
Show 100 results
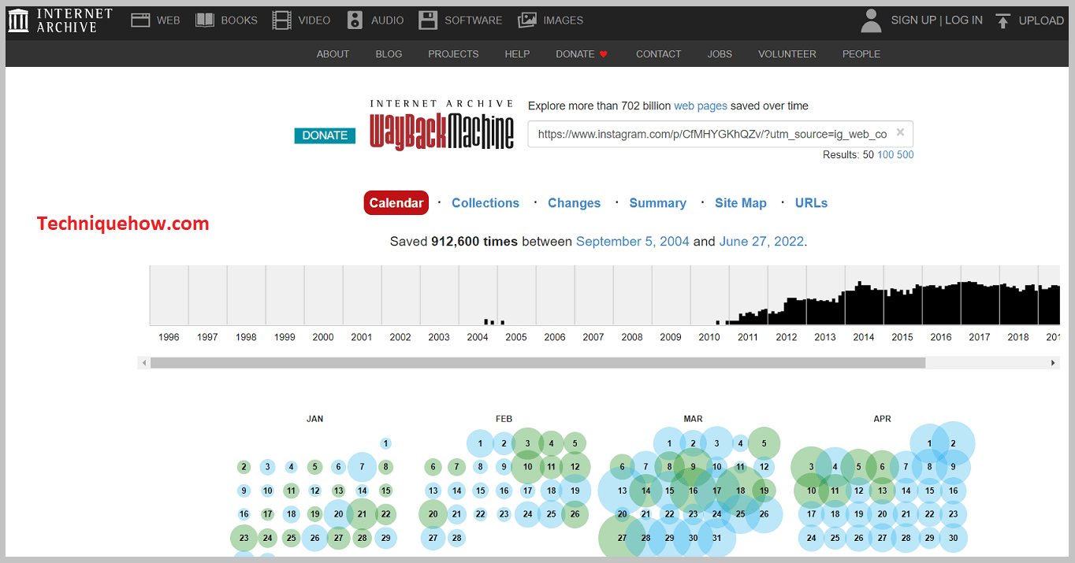point(886,155)
